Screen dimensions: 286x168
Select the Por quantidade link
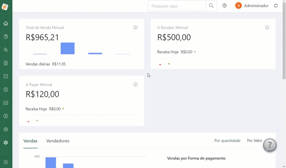(x=227, y=140)
